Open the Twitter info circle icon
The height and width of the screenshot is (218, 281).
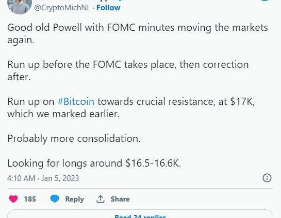(267, 178)
